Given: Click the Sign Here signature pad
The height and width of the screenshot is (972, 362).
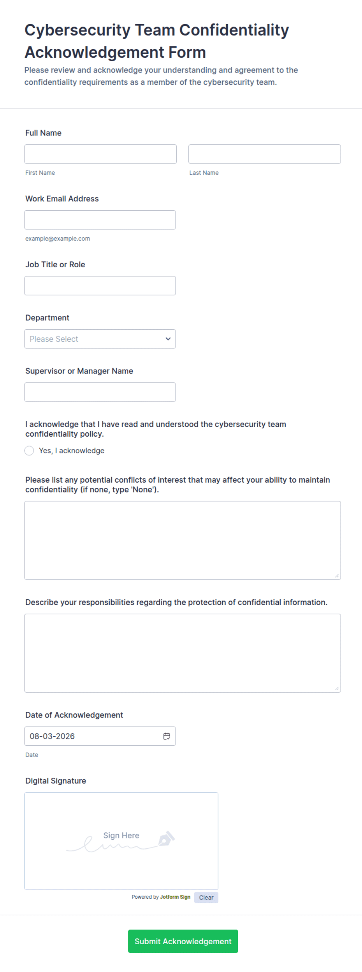Looking at the screenshot, I should click(x=121, y=841).
